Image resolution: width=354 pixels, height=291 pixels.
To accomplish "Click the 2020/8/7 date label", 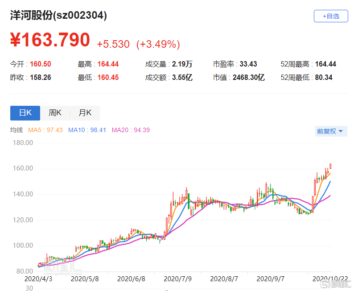I will tap(224, 279).
